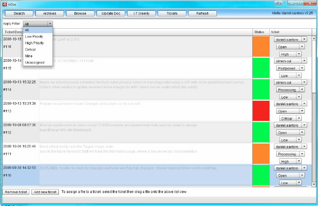The height and width of the screenshot is (206, 318).
Task: Open the Archives section
Action: click(x=49, y=13)
